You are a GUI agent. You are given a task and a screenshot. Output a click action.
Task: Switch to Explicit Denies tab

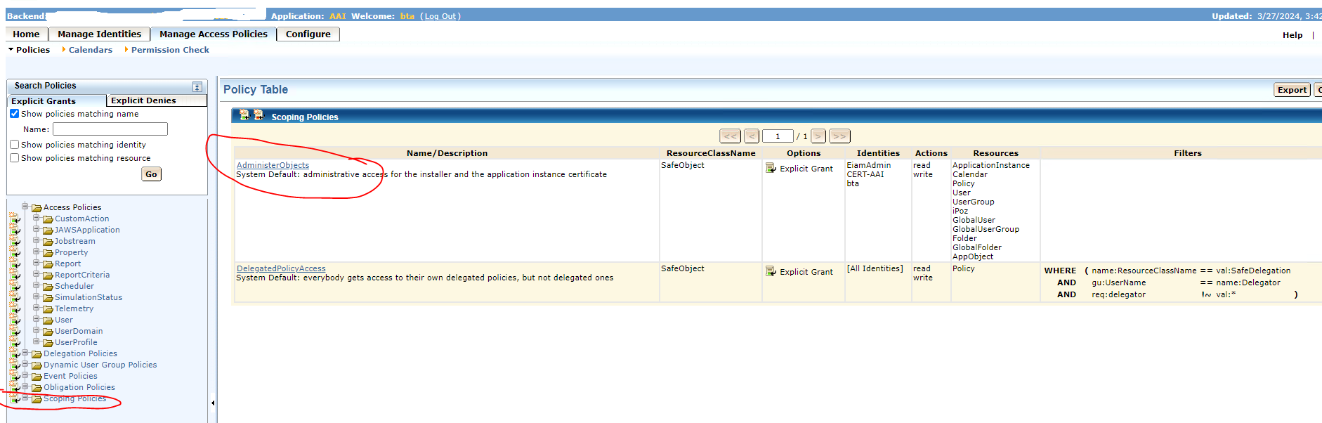157,100
